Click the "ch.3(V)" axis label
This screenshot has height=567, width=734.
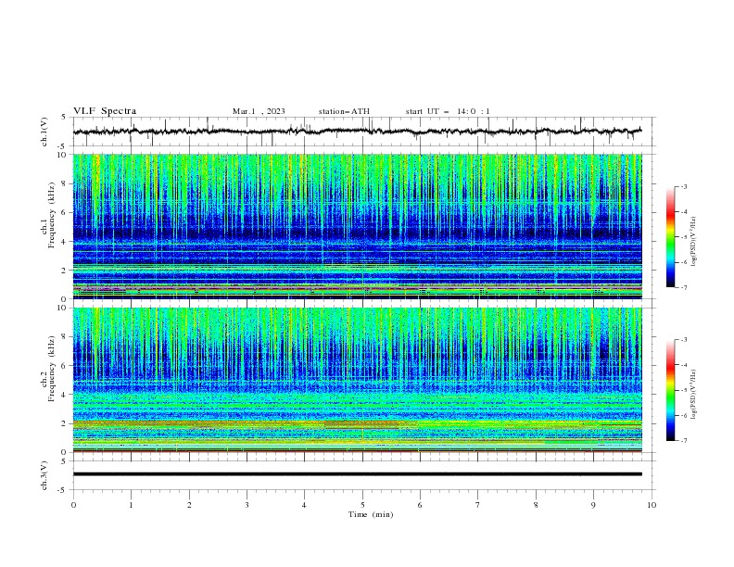(x=44, y=475)
